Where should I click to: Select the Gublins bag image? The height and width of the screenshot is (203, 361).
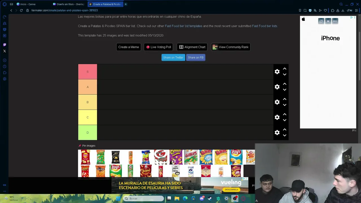click(x=191, y=157)
